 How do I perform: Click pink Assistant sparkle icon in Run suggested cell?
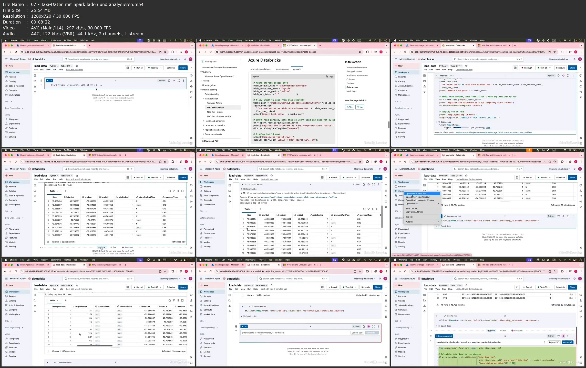coord(563,336)
